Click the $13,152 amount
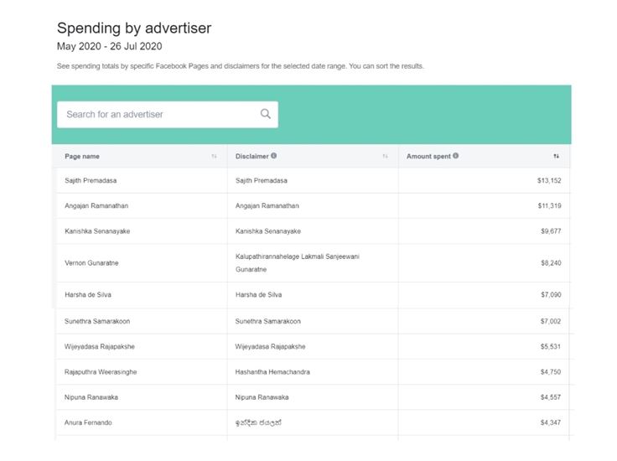 [549, 180]
